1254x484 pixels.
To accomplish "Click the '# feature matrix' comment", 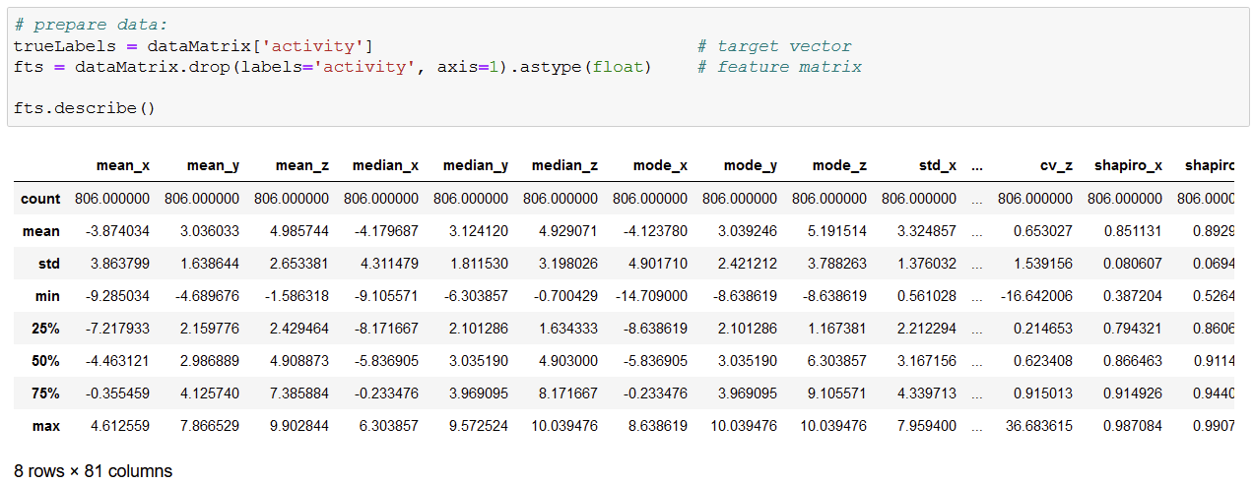I will pyautogui.click(x=779, y=67).
